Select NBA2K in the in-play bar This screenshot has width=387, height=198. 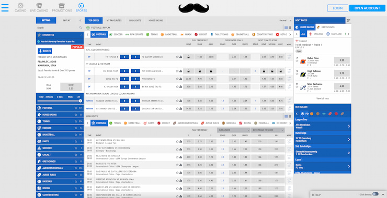[186, 34]
